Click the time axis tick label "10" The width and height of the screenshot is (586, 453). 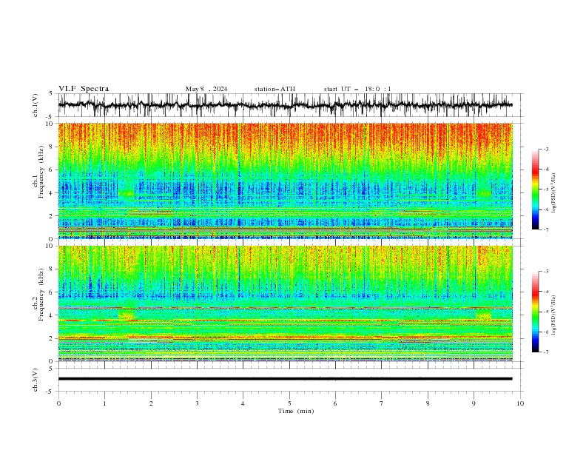[520, 403]
